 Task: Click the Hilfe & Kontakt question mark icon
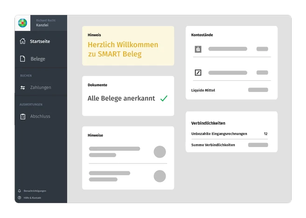20,197
